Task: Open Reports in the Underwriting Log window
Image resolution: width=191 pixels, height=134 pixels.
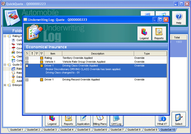Action: 159,33
